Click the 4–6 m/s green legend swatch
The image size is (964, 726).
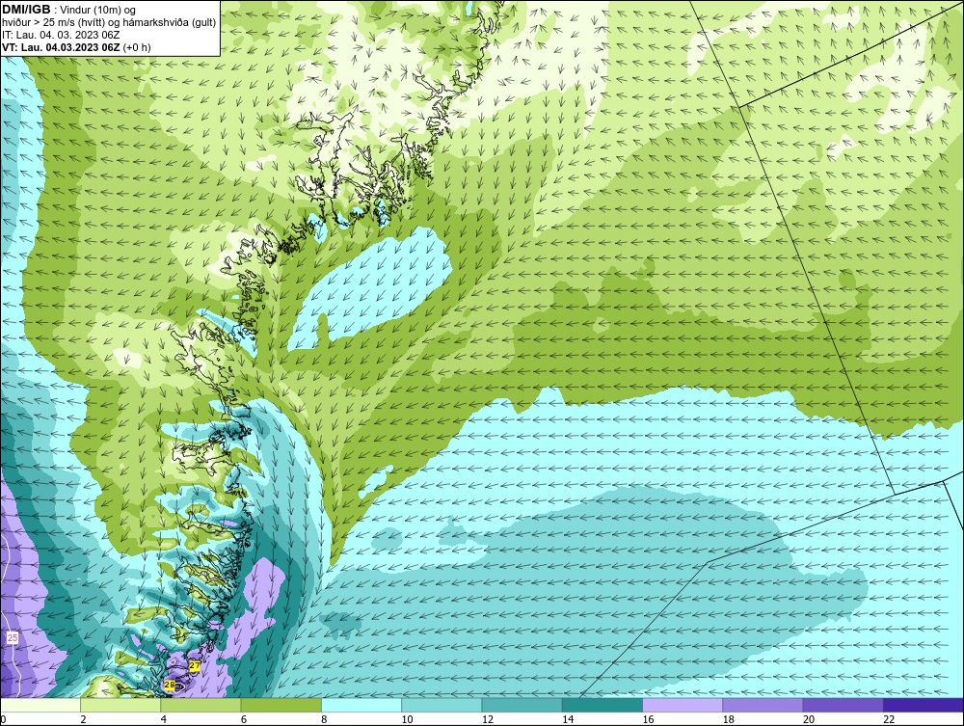pyautogui.click(x=201, y=705)
